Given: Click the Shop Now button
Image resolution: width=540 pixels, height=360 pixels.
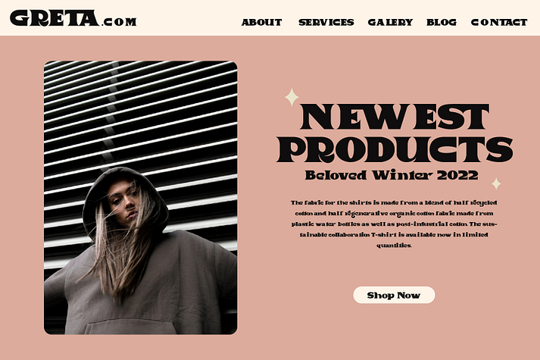Looking at the screenshot, I should pos(394,296).
